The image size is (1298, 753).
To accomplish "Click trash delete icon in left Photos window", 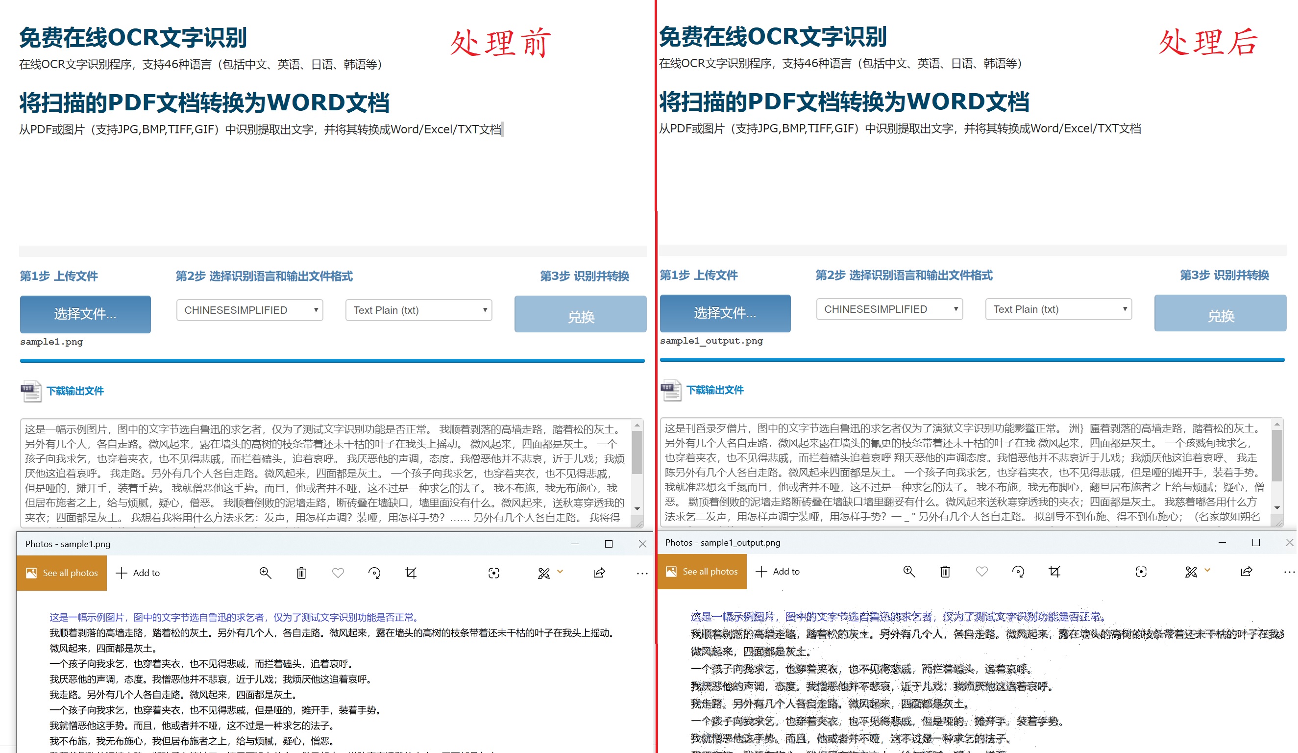I will point(301,573).
